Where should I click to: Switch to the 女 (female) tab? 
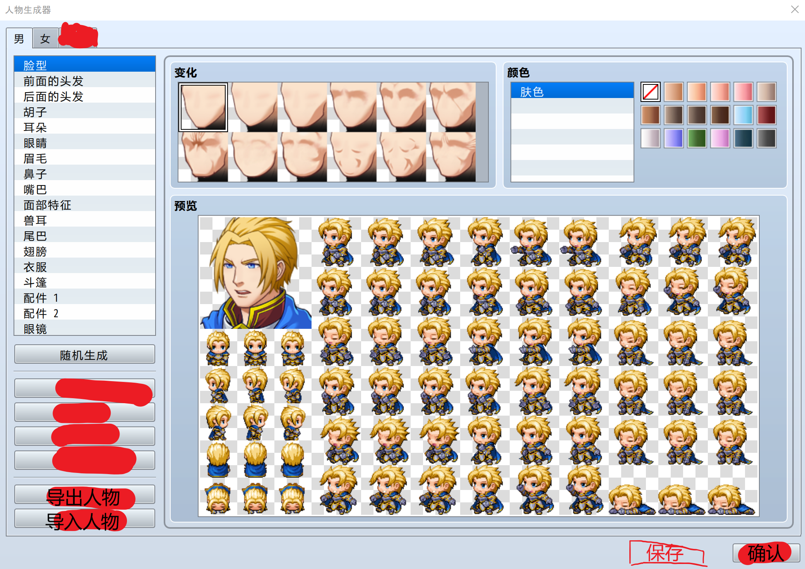(x=45, y=39)
